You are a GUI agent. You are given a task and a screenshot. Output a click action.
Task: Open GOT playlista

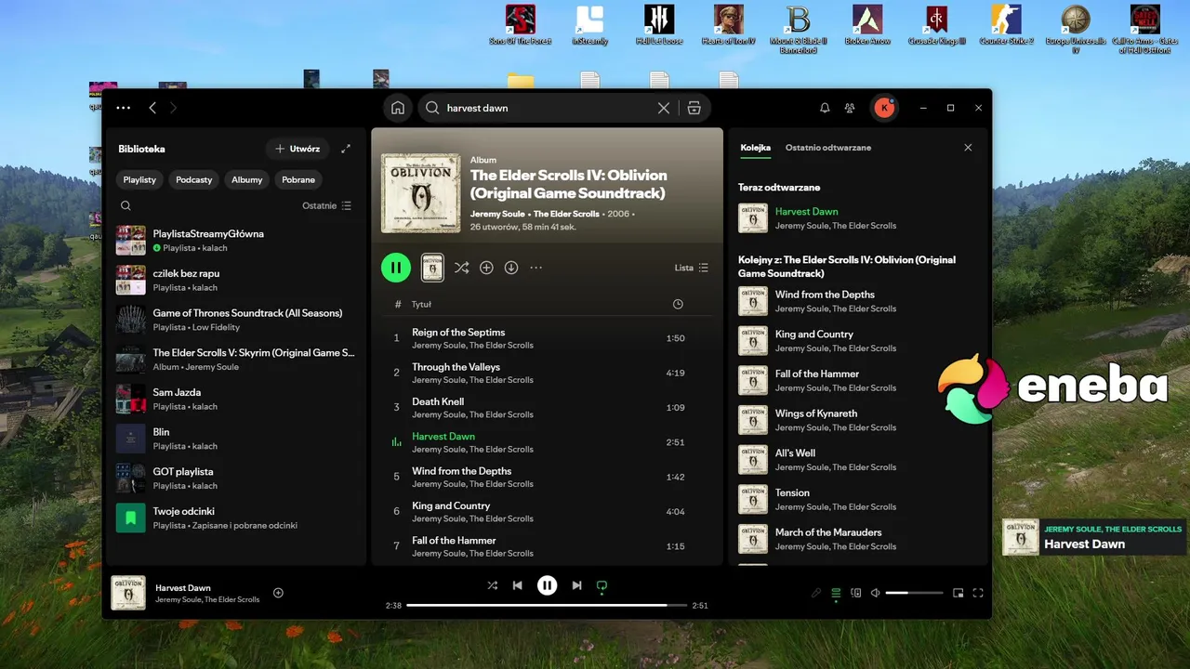(235, 479)
